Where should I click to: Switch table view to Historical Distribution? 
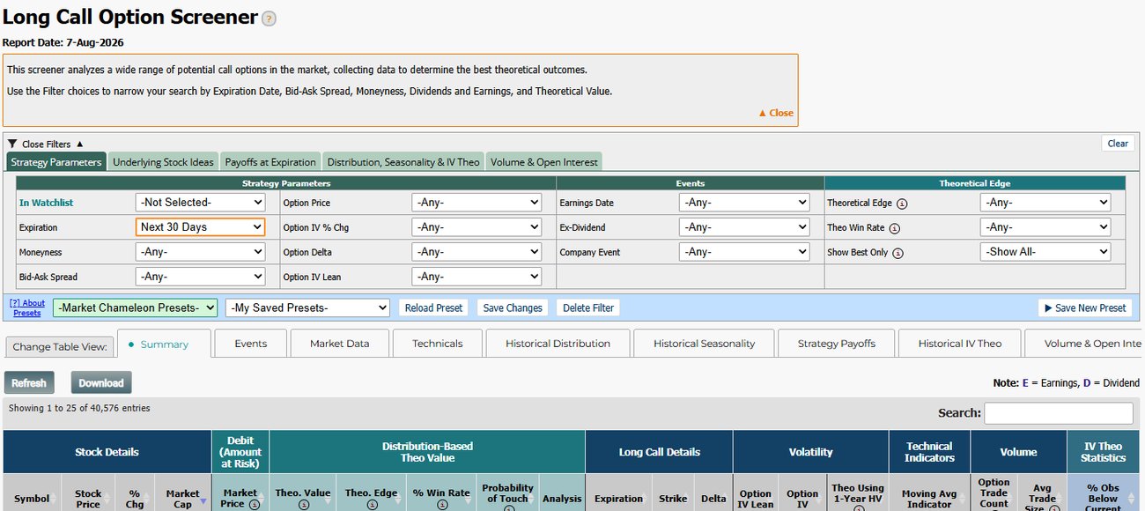(558, 344)
